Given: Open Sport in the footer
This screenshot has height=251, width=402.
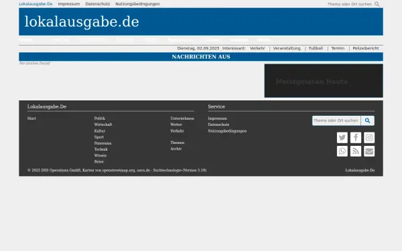Looking at the screenshot, I should coord(99,137).
